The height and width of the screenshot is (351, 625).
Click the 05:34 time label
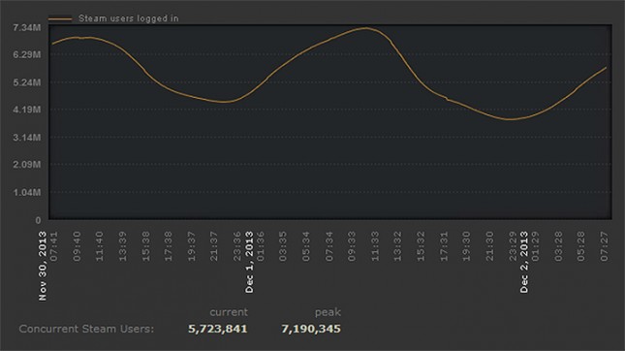pyautogui.click(x=306, y=246)
